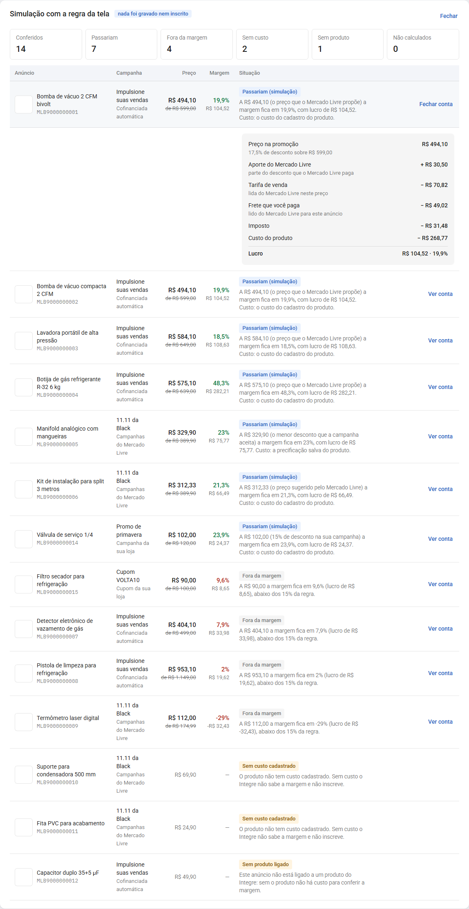This screenshot has height=909, width=469.
Task: Click the Situação column header
Action: pos(250,73)
